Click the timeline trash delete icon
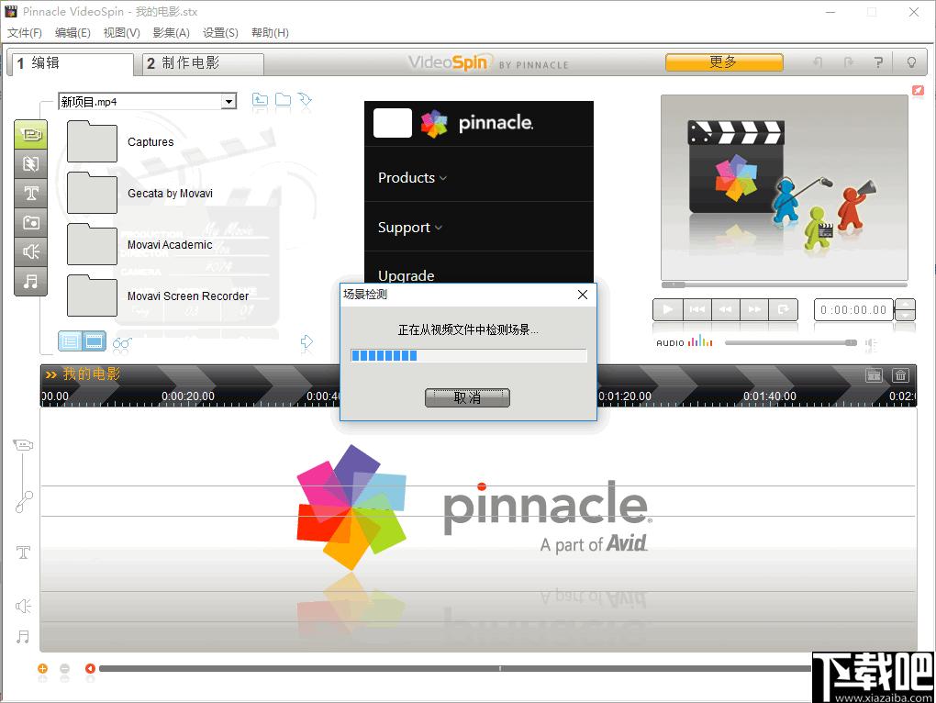 tap(900, 374)
